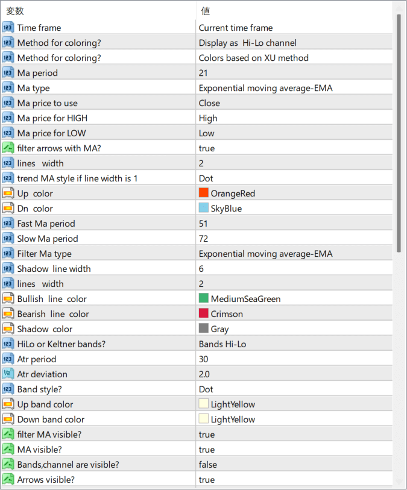
Task: Open the Ma type Exponential moving average dropdown
Action: pyautogui.click(x=265, y=88)
